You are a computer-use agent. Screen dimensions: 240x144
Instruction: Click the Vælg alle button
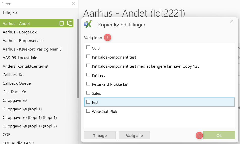tap(134, 135)
